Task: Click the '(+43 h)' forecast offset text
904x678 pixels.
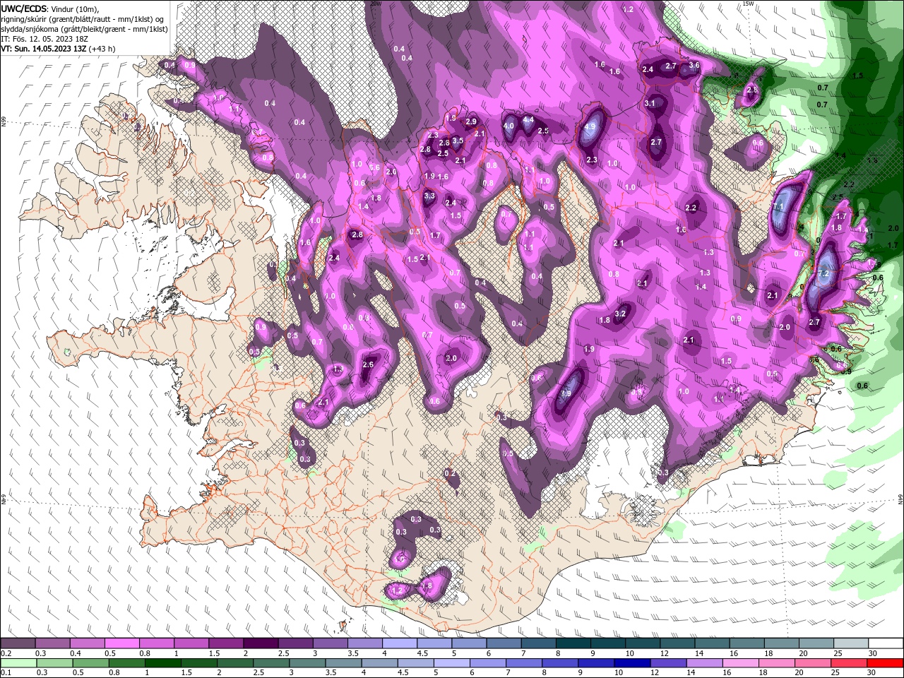Action: (x=102, y=49)
